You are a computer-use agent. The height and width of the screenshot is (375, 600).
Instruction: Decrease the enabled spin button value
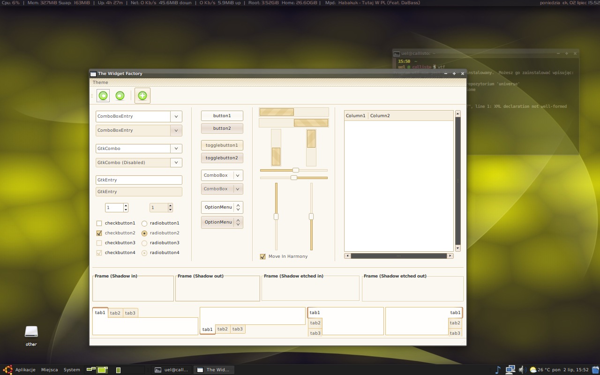pos(126,210)
